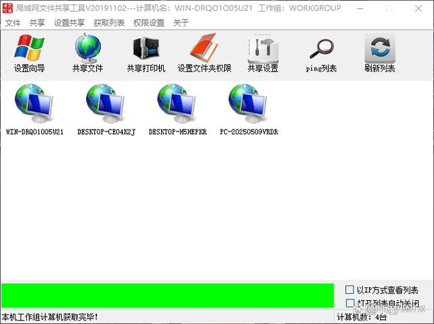Click the green progress bar
Viewport: 434px width, 324px height.
167,296
